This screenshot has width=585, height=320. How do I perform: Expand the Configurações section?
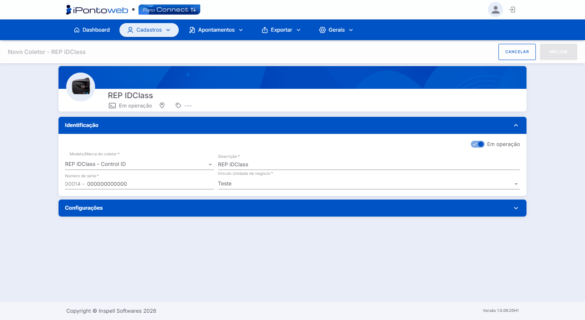pyautogui.click(x=292, y=208)
